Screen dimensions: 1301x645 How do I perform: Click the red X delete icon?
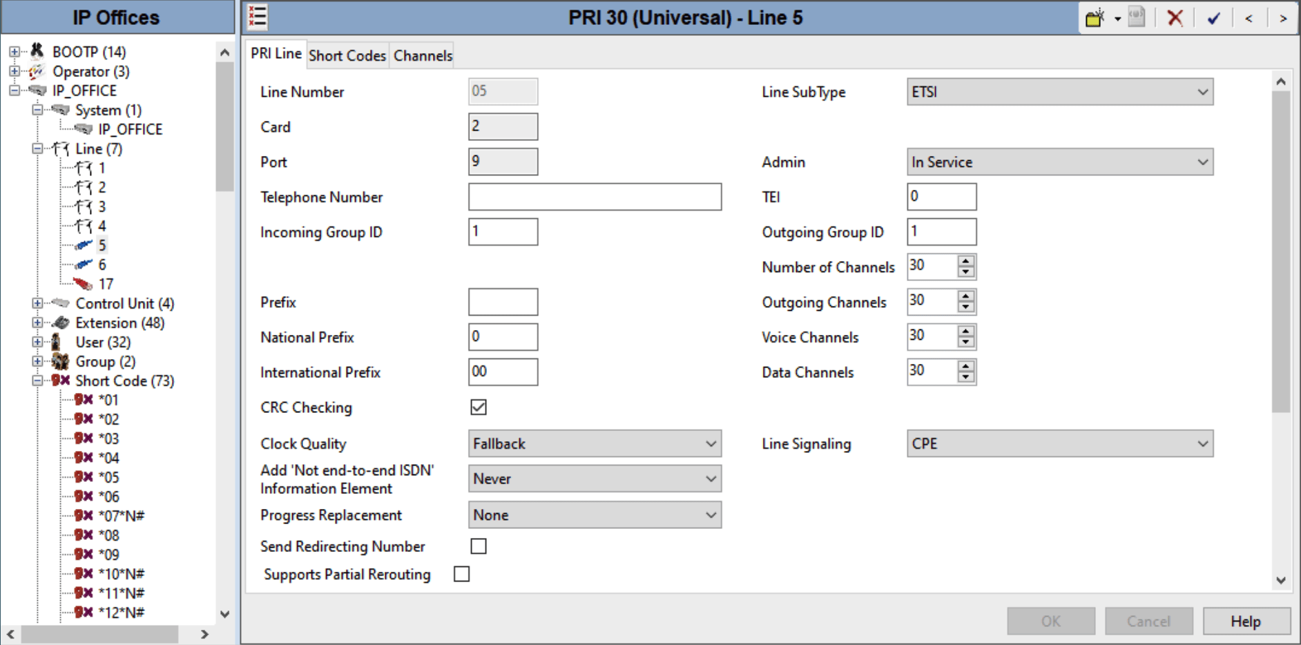point(1175,18)
